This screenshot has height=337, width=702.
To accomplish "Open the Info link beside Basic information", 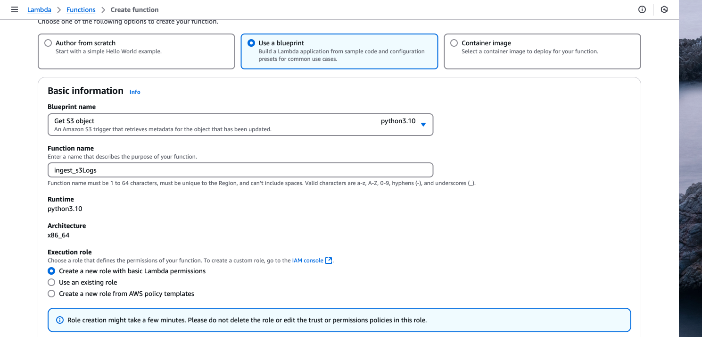I will pyautogui.click(x=135, y=92).
